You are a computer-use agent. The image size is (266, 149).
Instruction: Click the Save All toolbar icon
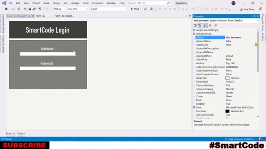34,9
